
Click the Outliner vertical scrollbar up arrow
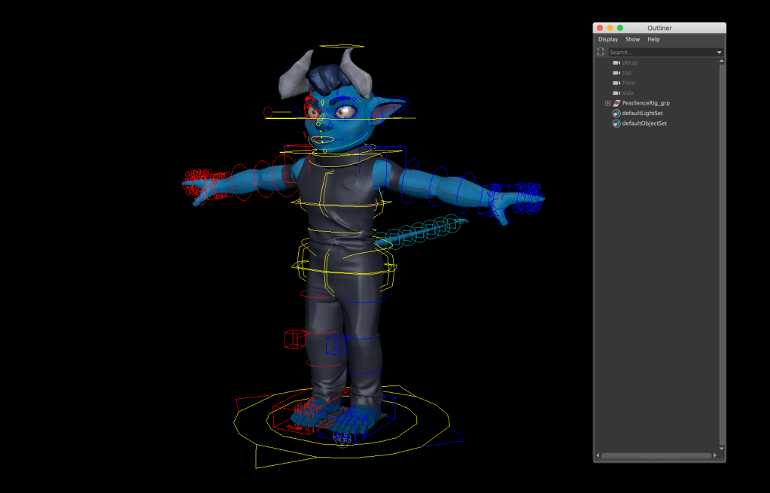[x=722, y=61]
